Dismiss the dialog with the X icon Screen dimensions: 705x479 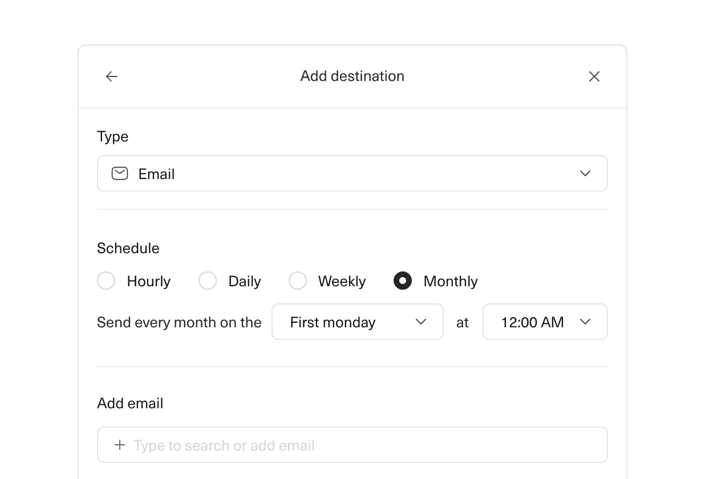594,76
